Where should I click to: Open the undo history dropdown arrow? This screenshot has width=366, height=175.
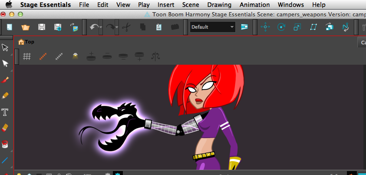pyautogui.click(x=101, y=27)
